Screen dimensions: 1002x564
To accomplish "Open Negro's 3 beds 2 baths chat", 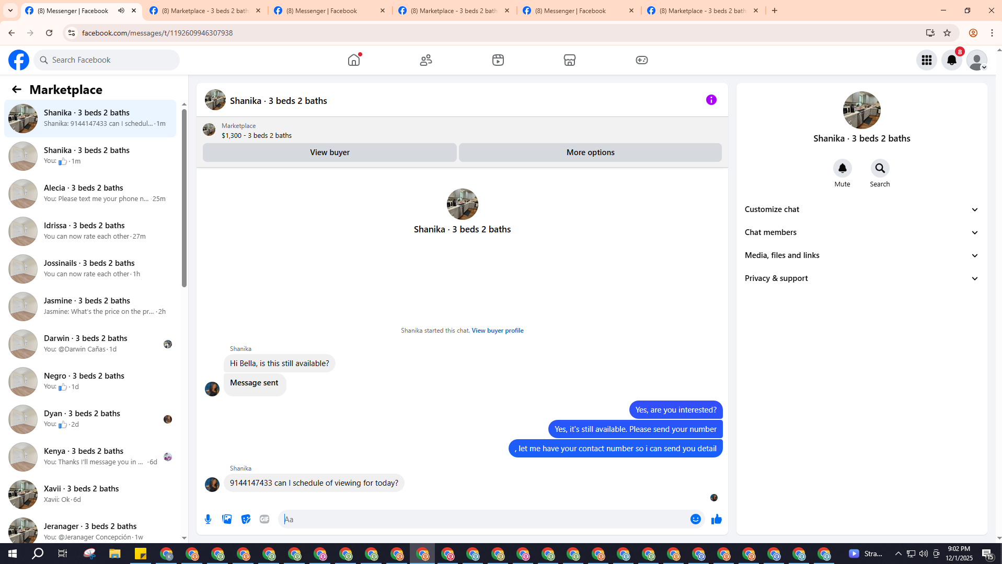I will 90,381.
